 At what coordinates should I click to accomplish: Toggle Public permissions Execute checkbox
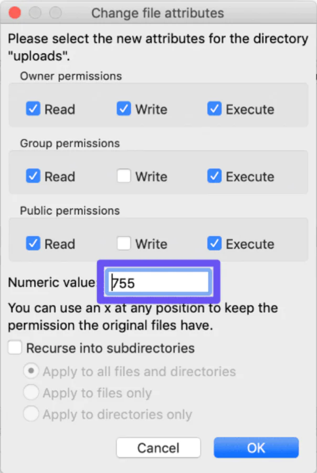215,243
